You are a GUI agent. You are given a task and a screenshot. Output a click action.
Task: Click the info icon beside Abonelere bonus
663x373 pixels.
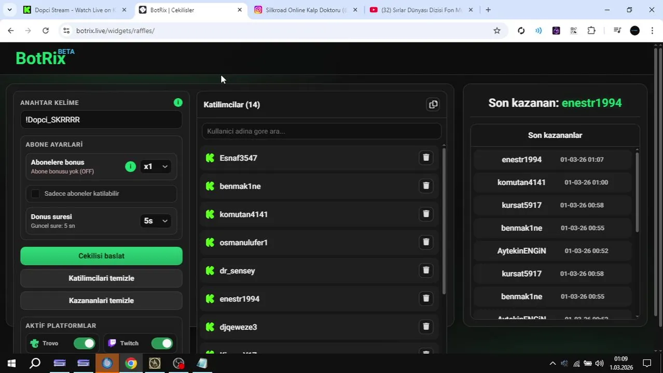pos(131,166)
